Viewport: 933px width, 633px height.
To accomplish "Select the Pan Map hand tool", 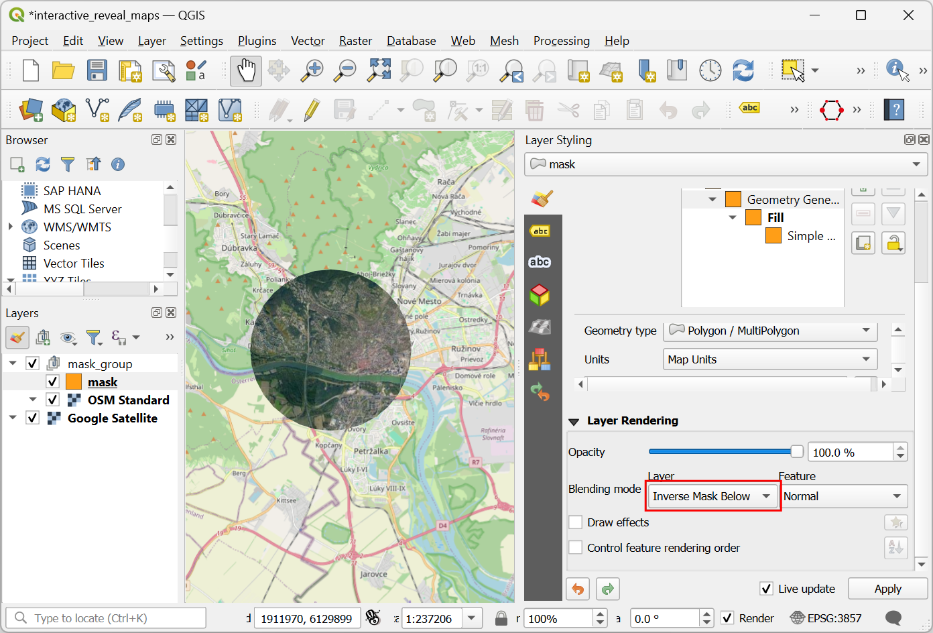I will click(x=246, y=71).
